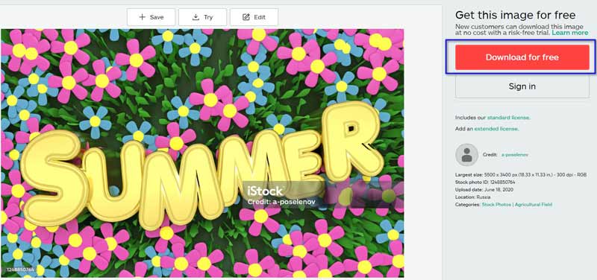Open the standard license link
The height and width of the screenshot is (280, 597).
coord(509,118)
